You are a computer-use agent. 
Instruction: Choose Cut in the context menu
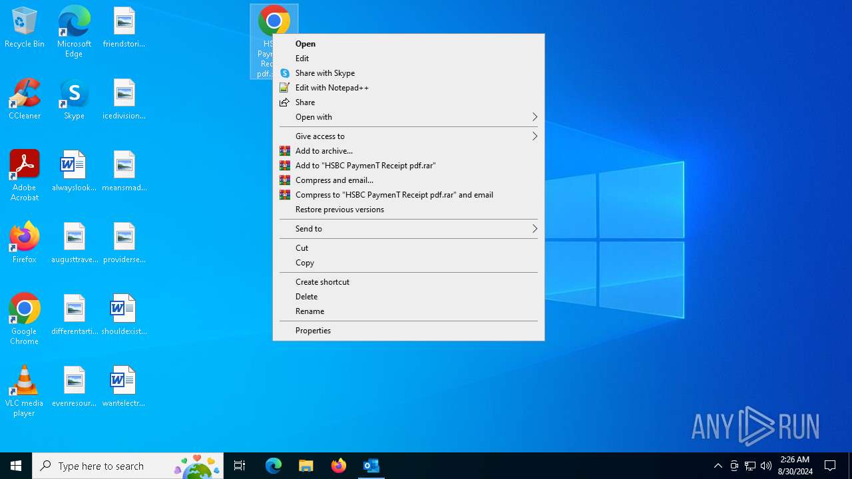(409, 248)
